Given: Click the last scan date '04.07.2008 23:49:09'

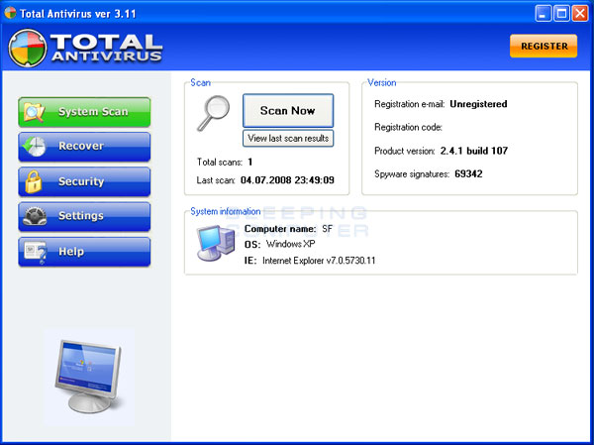Looking at the screenshot, I should (287, 179).
